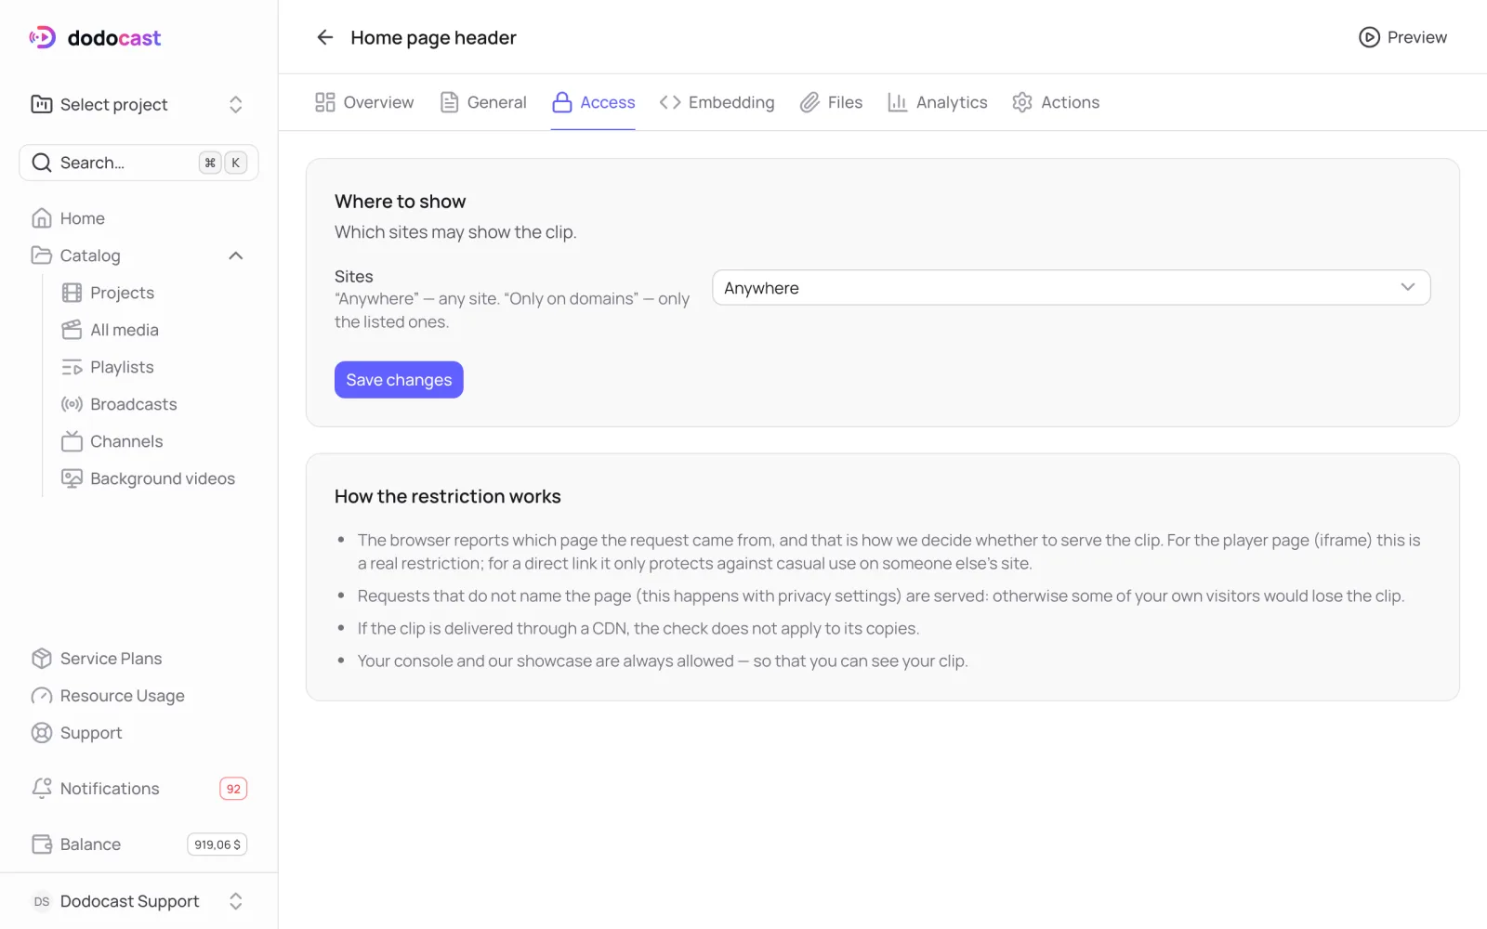1487x929 pixels.
Task: Click the Broadcasts signal icon
Action: click(72, 404)
